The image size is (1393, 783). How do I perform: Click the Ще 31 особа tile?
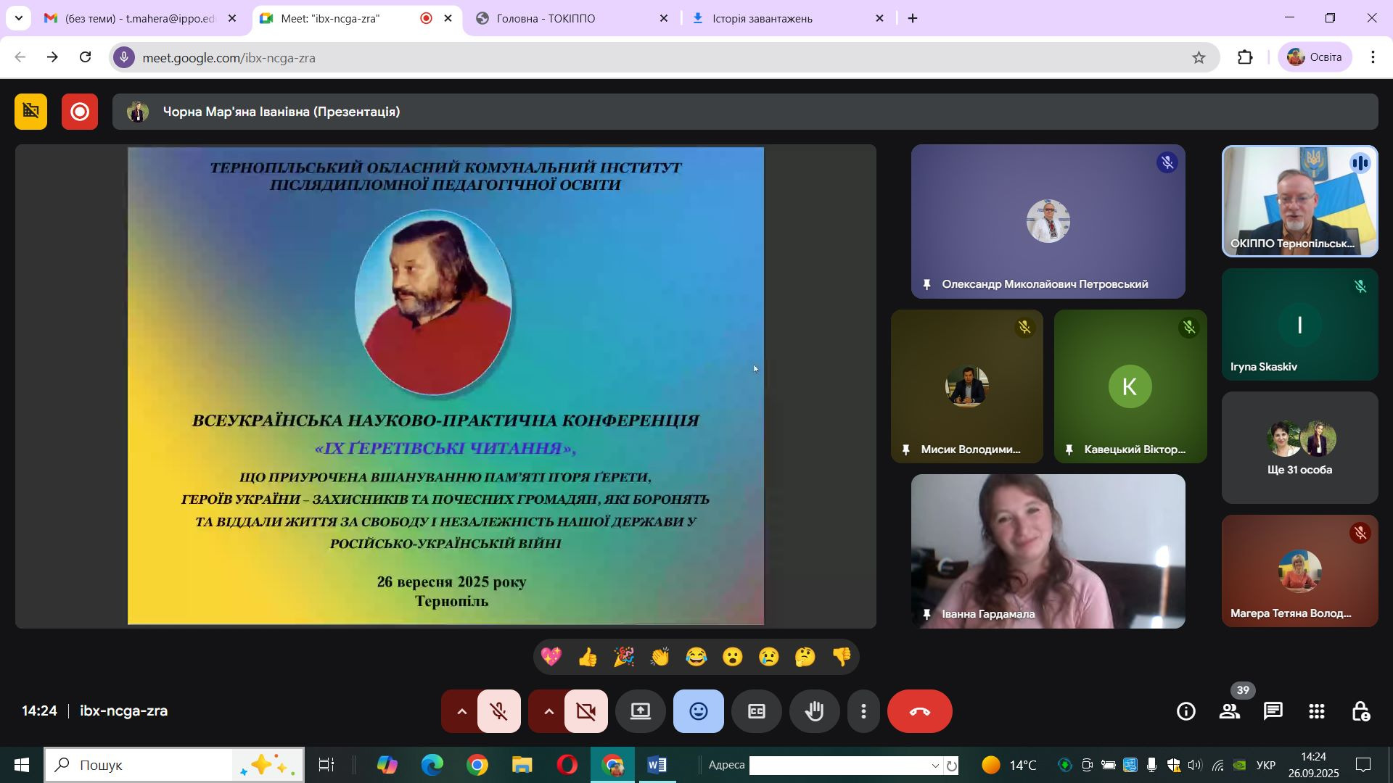pyautogui.click(x=1299, y=448)
